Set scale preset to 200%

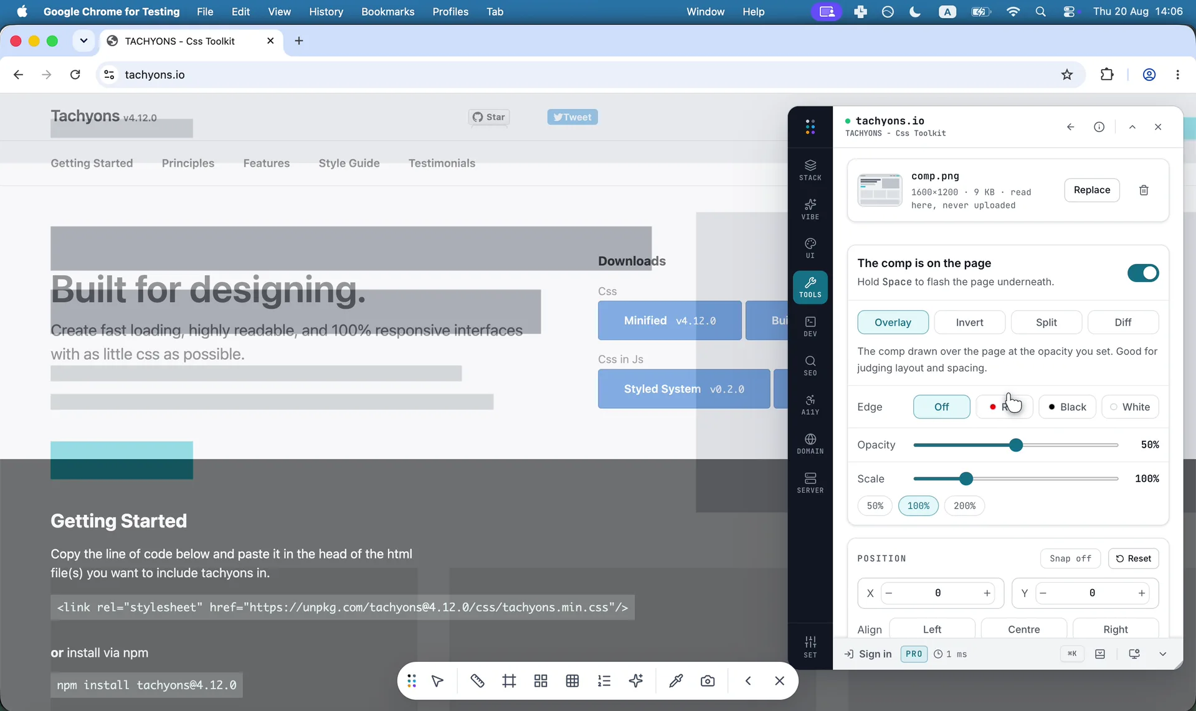[x=964, y=506]
